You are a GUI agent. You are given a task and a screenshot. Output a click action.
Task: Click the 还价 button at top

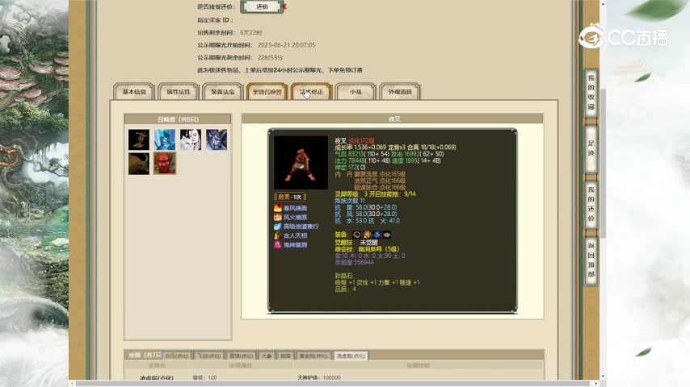pos(262,6)
